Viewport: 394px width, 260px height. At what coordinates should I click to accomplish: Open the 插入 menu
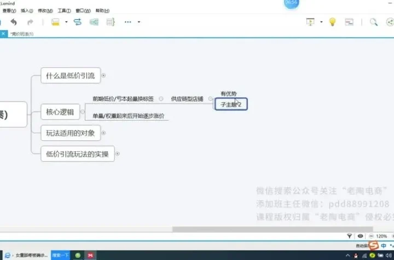(27, 10)
